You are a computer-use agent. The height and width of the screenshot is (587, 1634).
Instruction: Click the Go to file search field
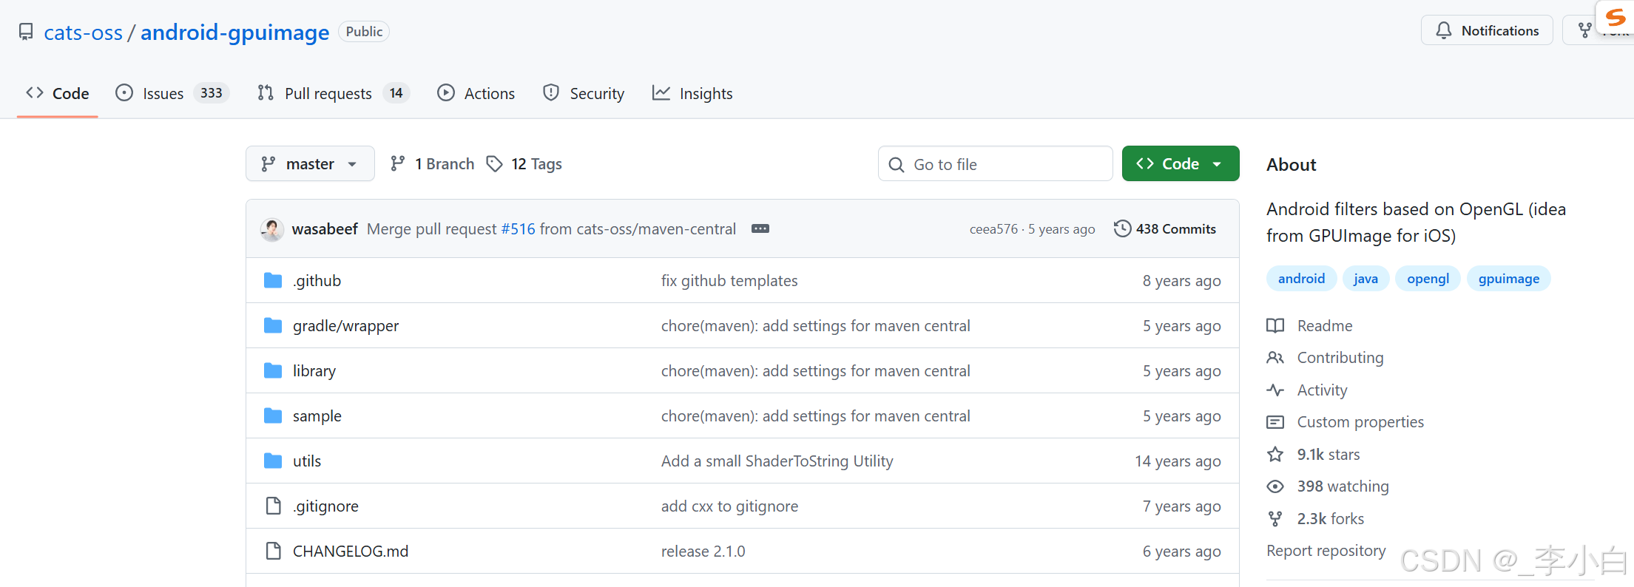[995, 164]
